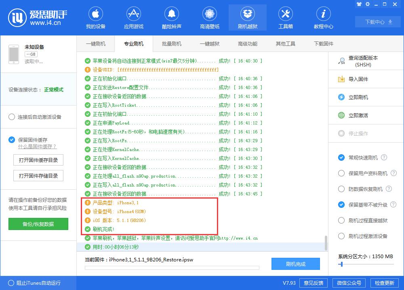Click current firmware name iPhone3,1_5.1.1_9B206_Restore.ipsw
The image size is (404, 290).
(x=151, y=260)
